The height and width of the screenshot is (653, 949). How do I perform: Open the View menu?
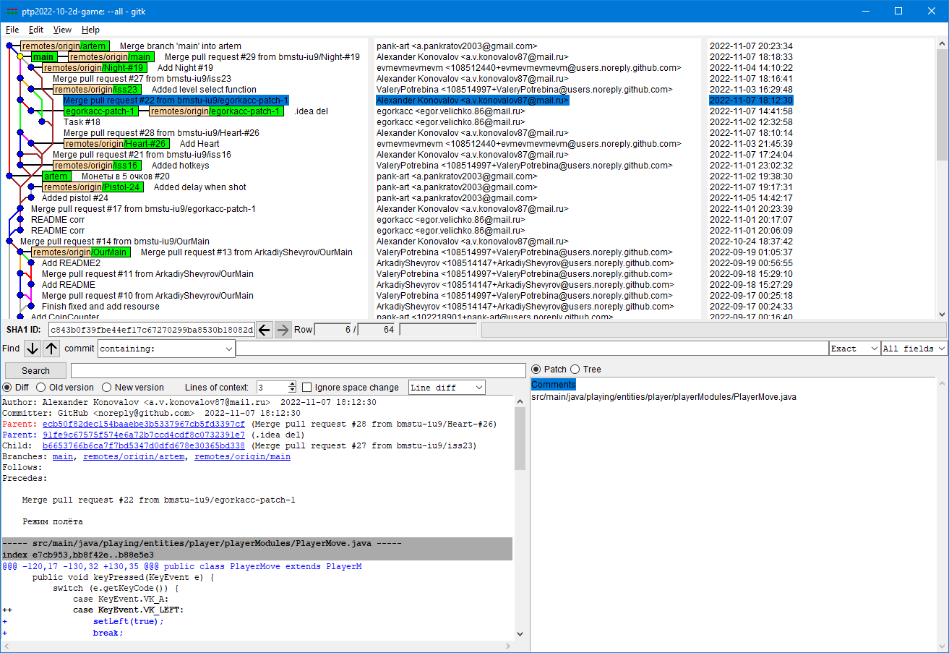[x=62, y=30]
